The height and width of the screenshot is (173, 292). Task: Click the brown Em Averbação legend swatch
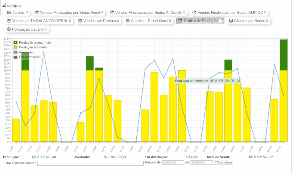click(x=15, y=57)
